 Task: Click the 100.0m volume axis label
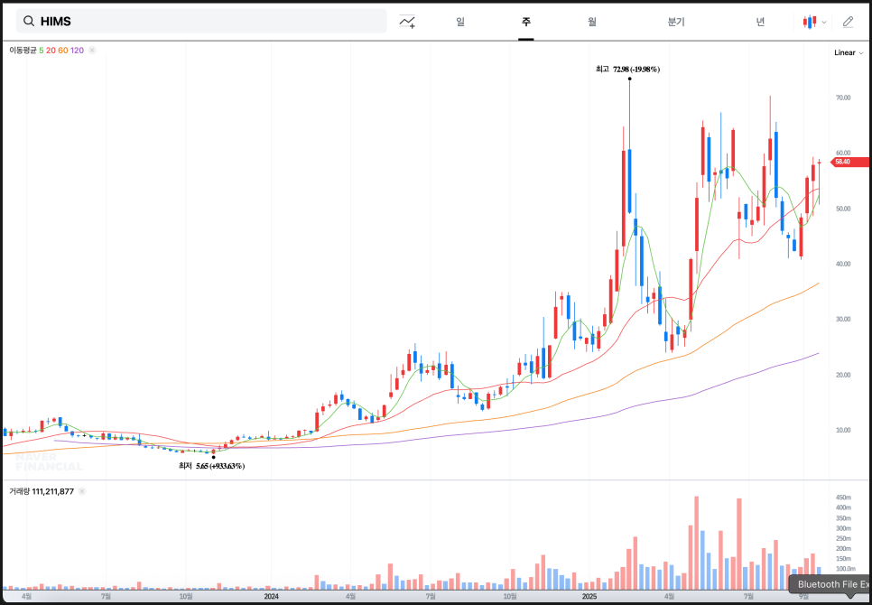click(845, 569)
